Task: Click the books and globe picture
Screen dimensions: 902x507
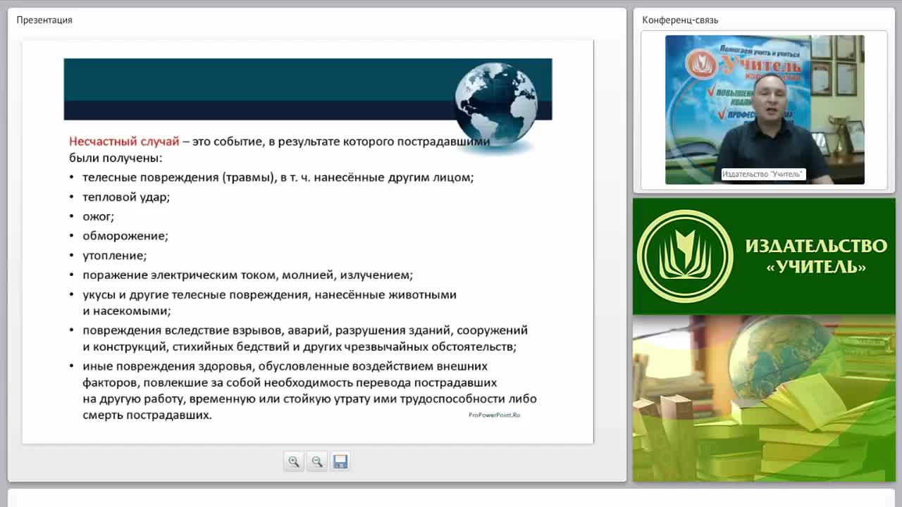Action: coord(764,399)
